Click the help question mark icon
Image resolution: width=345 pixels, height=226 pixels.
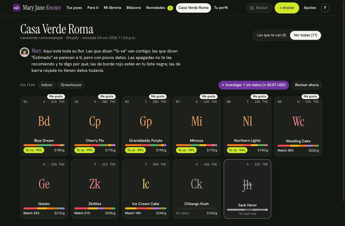click(325, 8)
